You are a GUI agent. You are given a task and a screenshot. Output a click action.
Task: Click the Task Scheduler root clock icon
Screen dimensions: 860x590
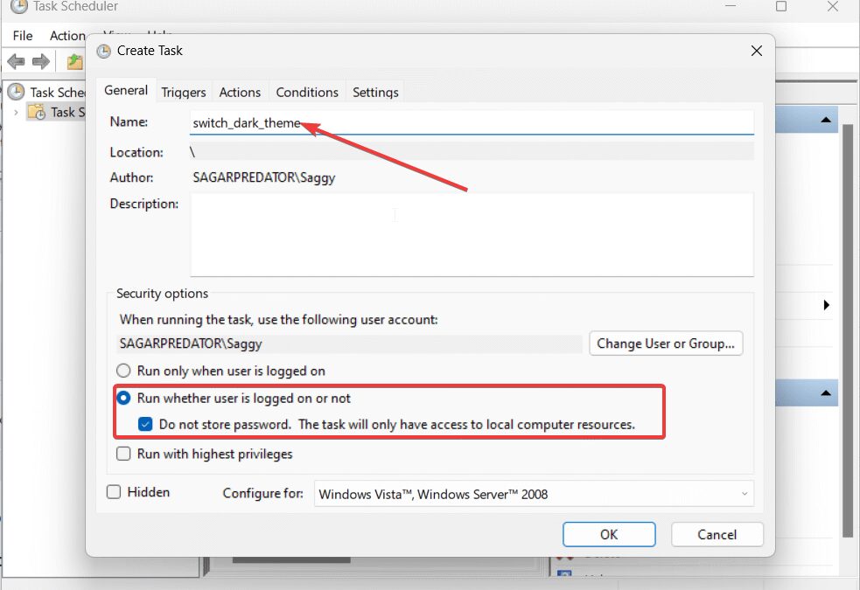click(x=17, y=92)
